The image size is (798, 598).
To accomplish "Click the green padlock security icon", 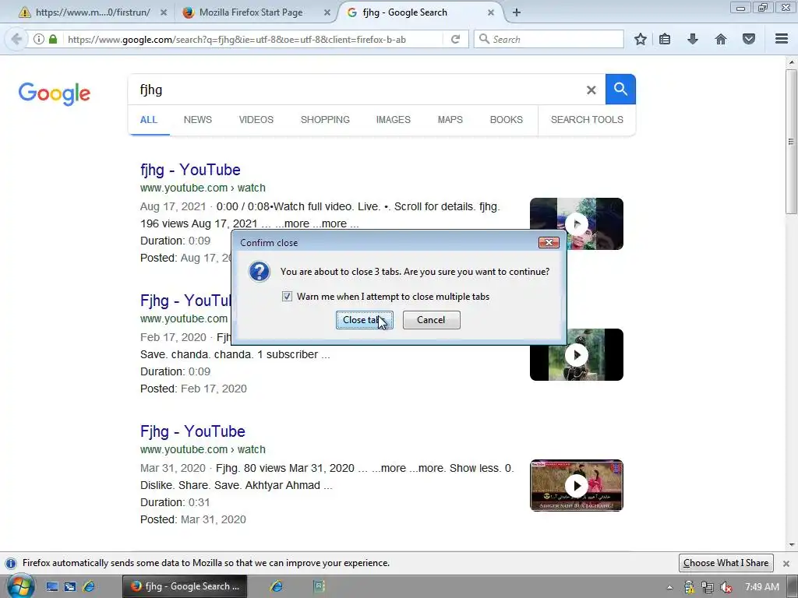I will tap(53, 39).
